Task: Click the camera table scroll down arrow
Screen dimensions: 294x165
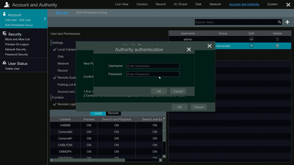Action: (164, 156)
